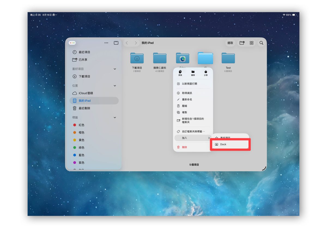The height and width of the screenshot is (228, 327).
Task: Select 我的 iPad in the sidebar
Action: (94, 101)
